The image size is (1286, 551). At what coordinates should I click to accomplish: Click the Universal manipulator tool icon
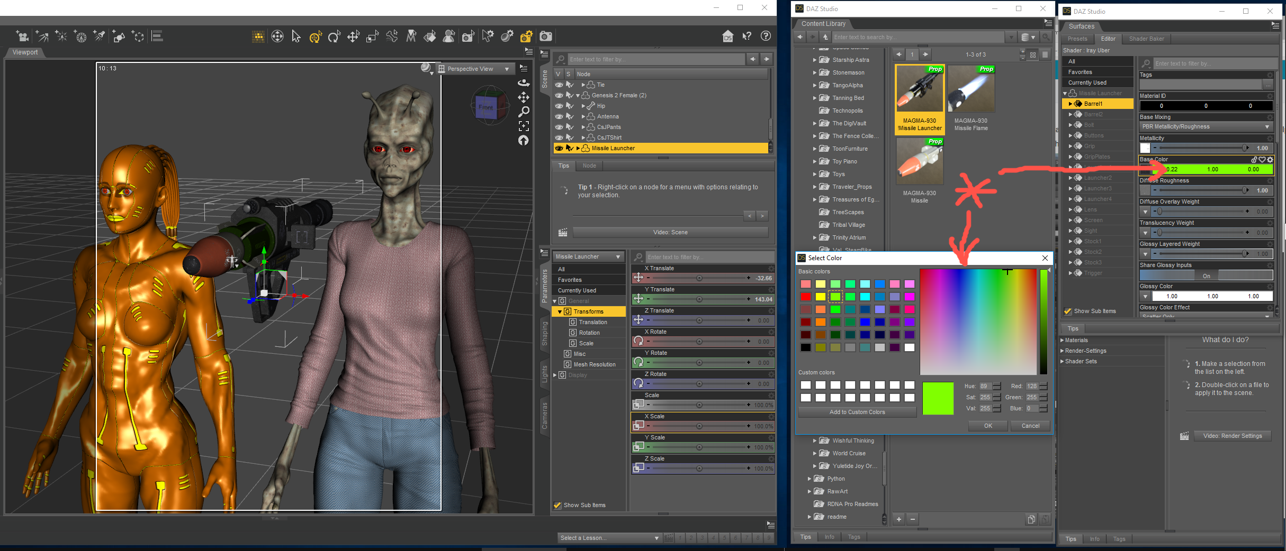(x=316, y=36)
